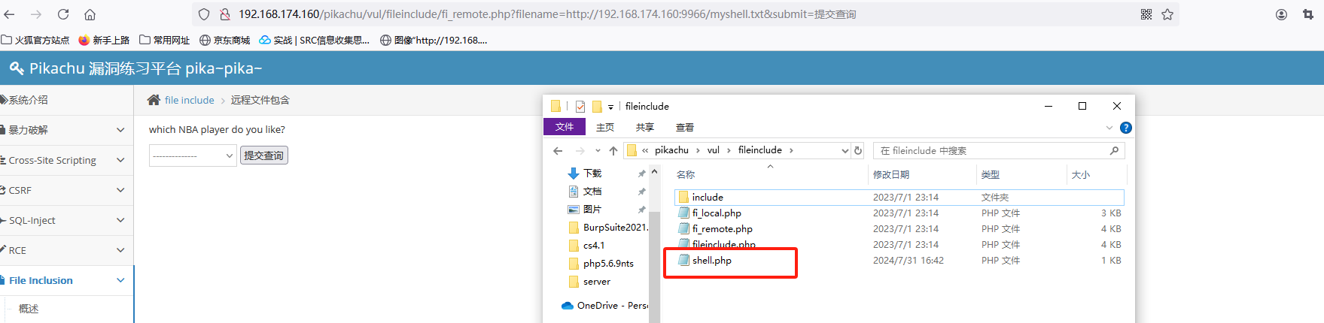
Task: Click the properties checkmark quick access icon
Action: pyautogui.click(x=580, y=106)
